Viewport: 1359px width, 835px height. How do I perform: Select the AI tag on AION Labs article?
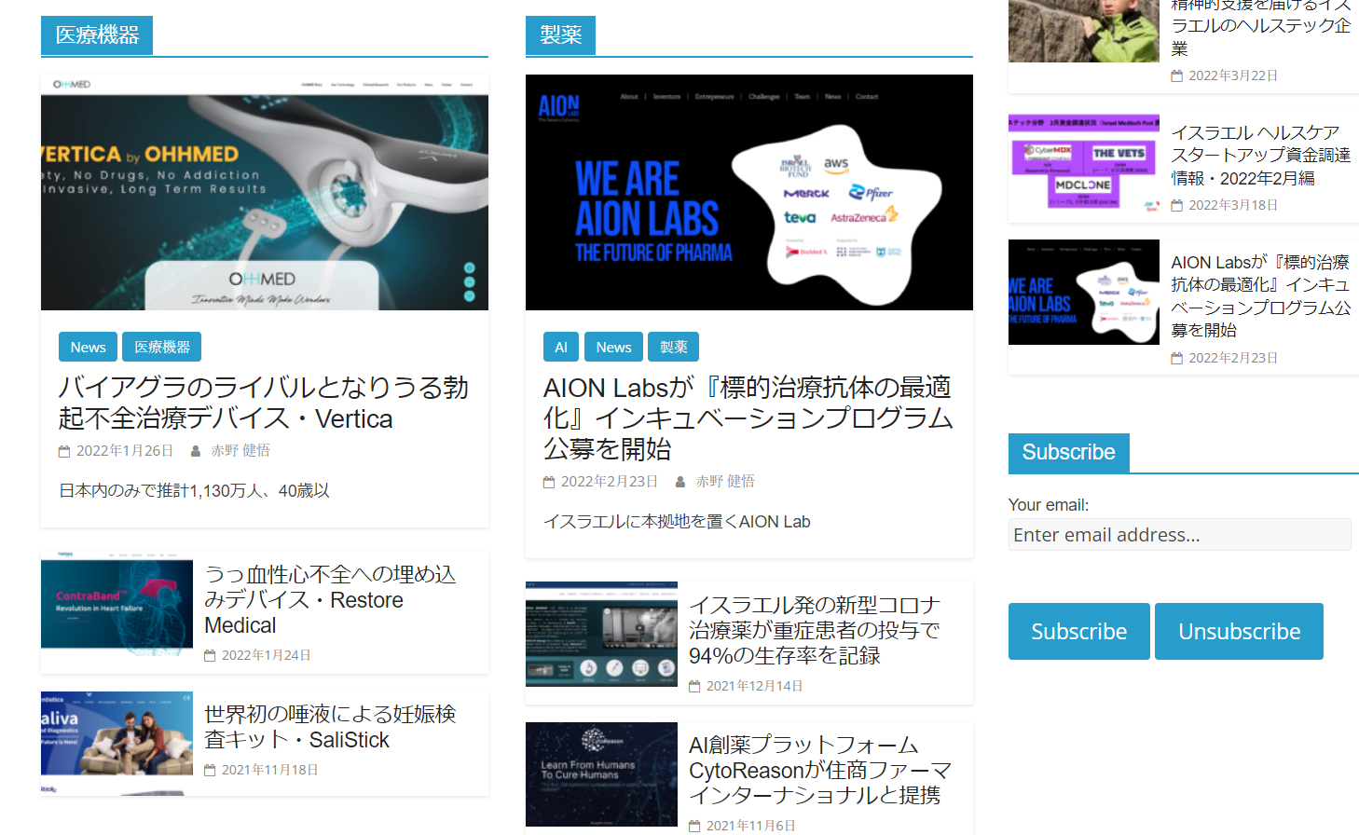[x=561, y=347]
